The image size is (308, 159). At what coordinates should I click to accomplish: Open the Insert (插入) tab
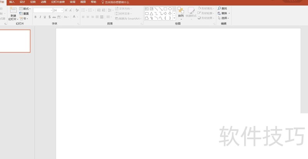[x=12, y=2]
